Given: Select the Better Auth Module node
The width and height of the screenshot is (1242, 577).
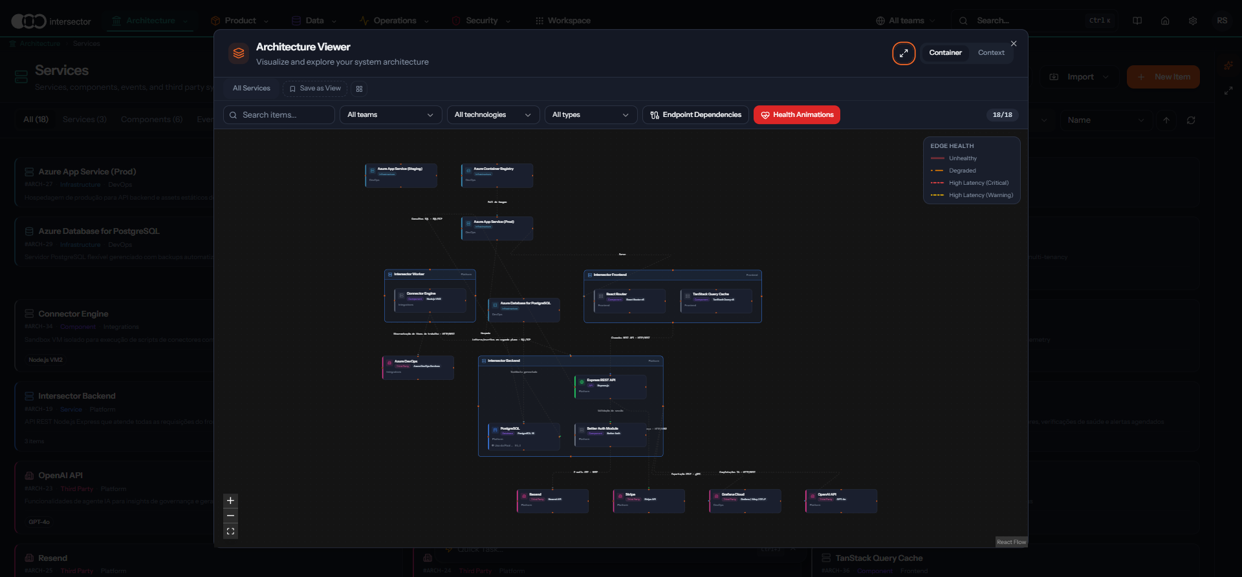Looking at the screenshot, I should pos(610,435).
